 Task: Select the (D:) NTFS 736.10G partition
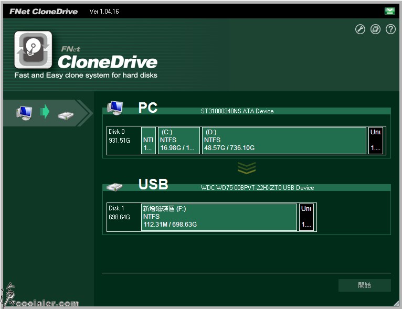(284, 141)
